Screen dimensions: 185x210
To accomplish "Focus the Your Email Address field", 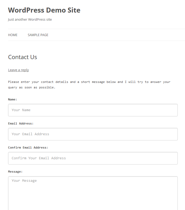I will 92,134.
